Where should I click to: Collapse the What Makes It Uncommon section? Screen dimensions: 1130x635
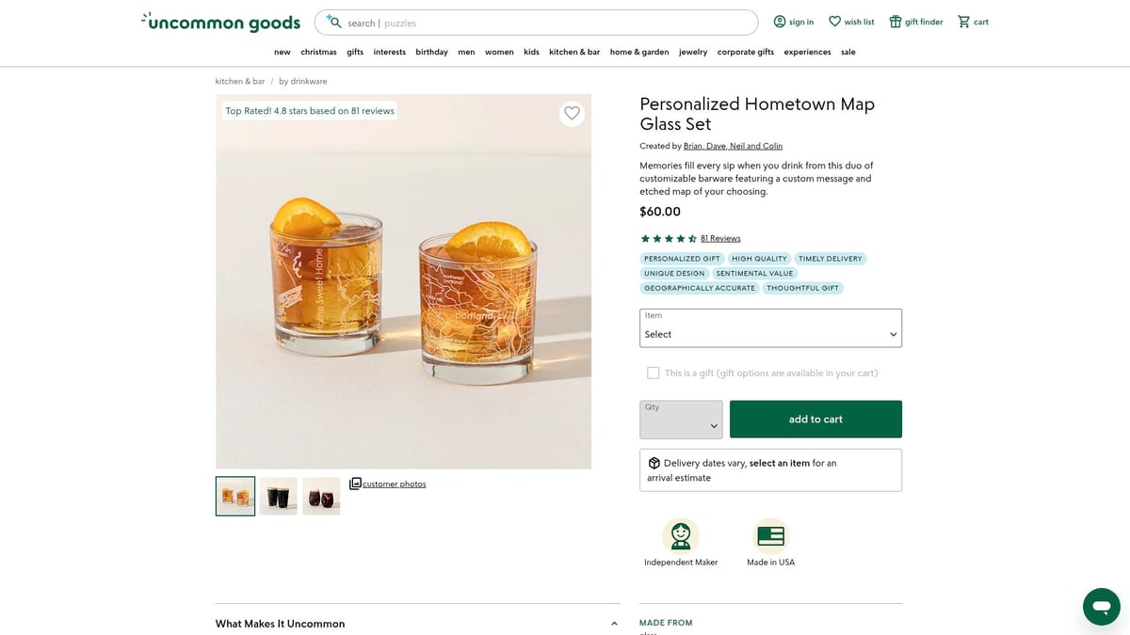[613, 622]
